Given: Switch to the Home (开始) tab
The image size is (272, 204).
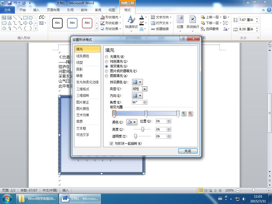Looking at the screenshot, I should tap(23, 10).
